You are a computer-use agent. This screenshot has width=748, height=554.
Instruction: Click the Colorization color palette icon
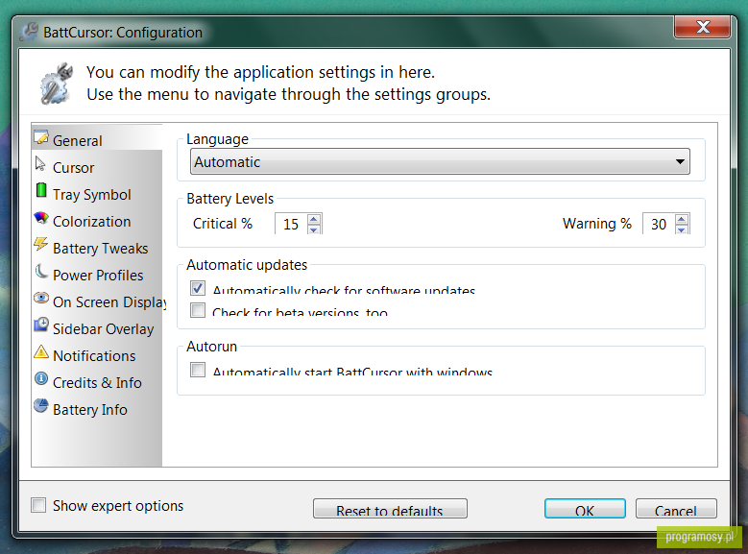click(41, 218)
